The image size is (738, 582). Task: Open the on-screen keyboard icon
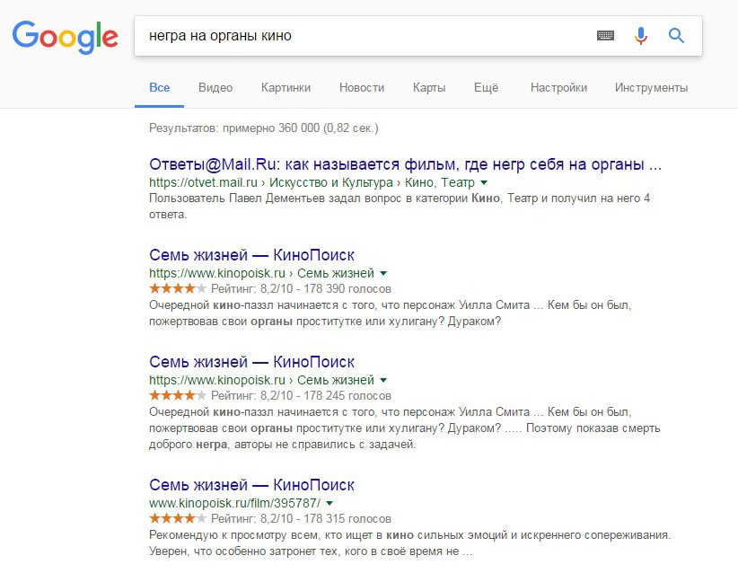coord(606,36)
